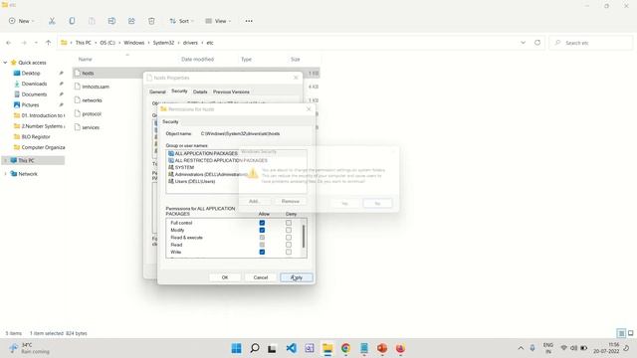Open Previous Versions tab
The image size is (637, 358).
pos(231,91)
